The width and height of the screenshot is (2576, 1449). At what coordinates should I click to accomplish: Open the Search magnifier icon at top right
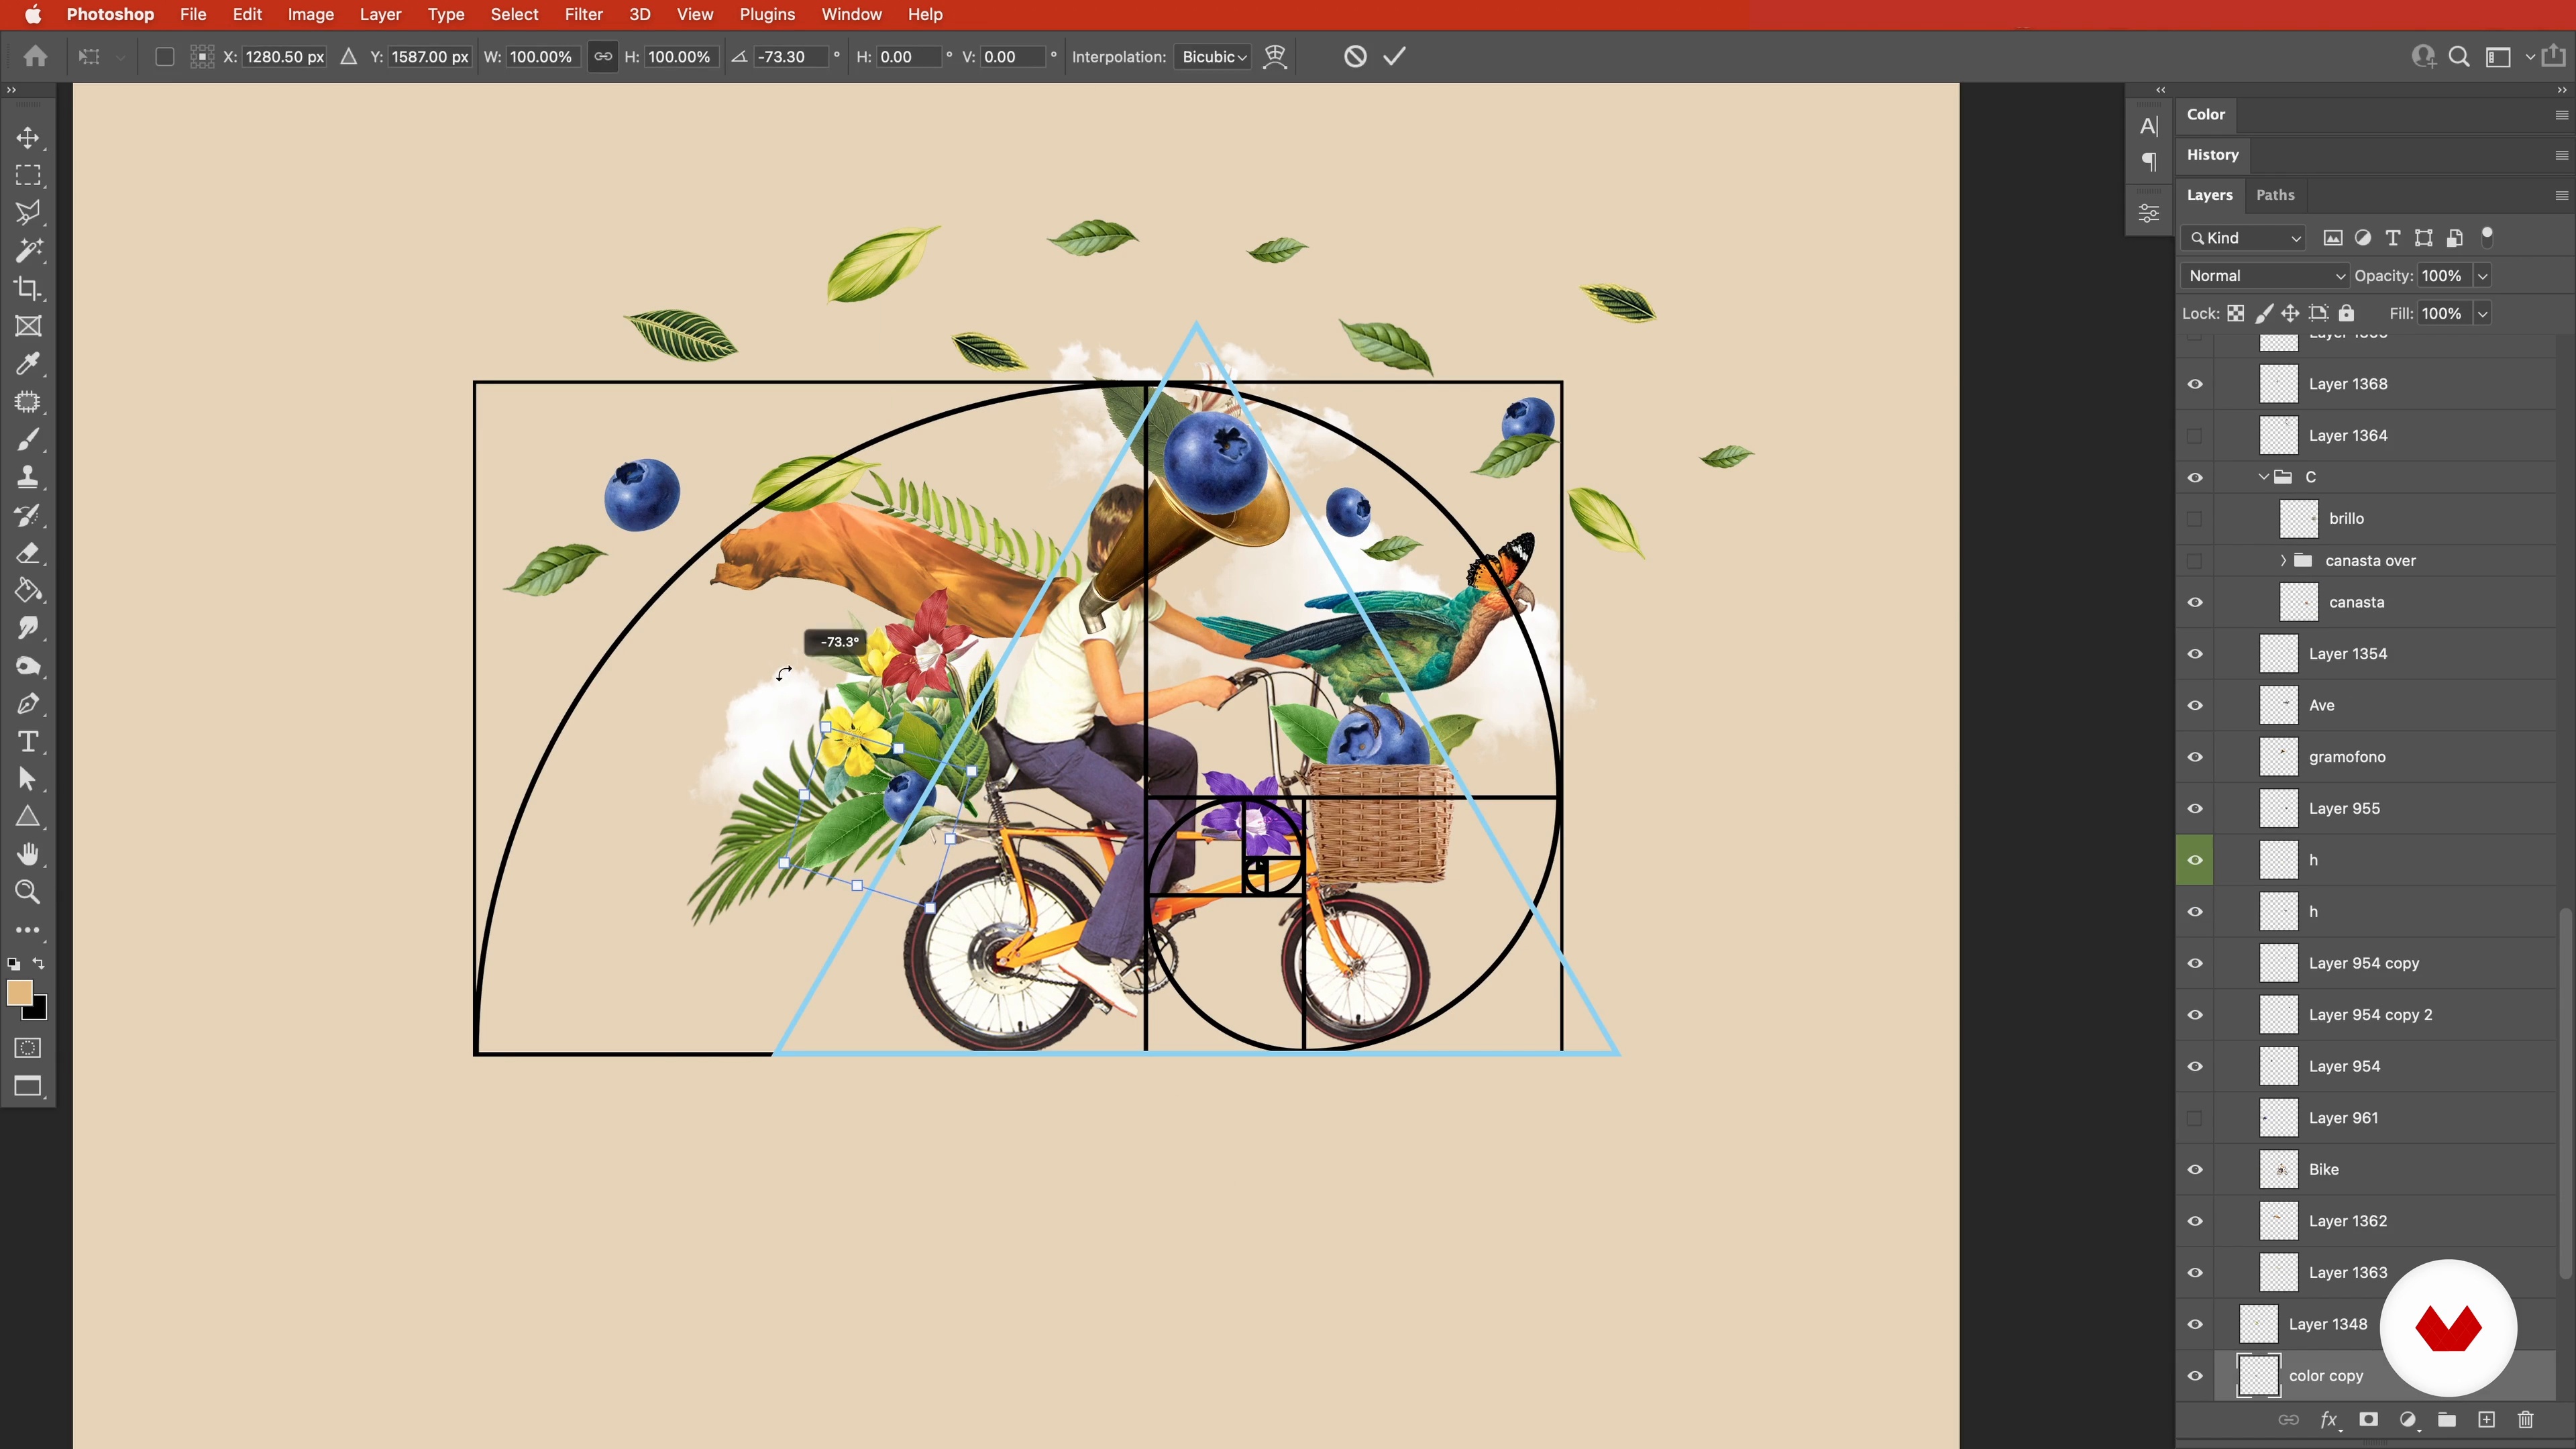[2459, 57]
